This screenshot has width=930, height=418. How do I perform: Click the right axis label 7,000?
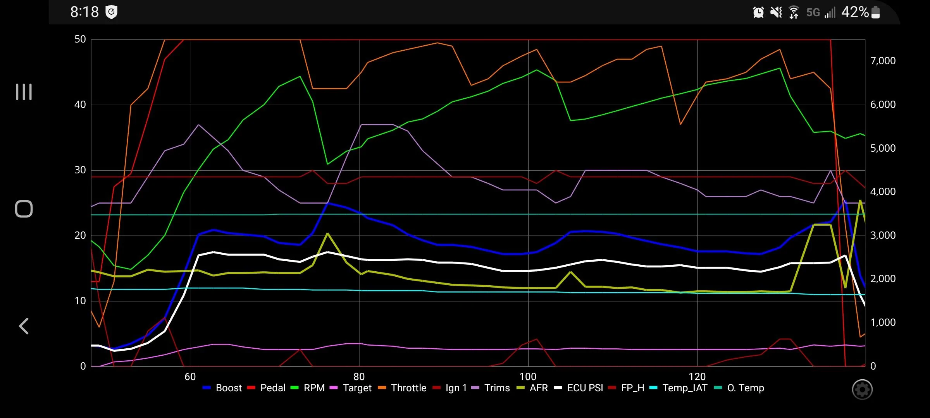[x=883, y=61]
